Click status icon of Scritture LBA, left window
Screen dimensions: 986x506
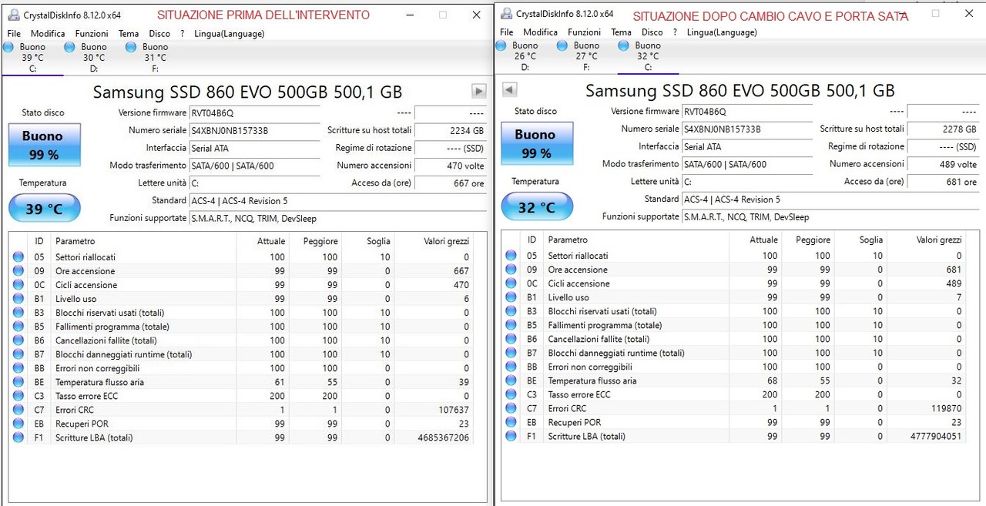click(18, 437)
